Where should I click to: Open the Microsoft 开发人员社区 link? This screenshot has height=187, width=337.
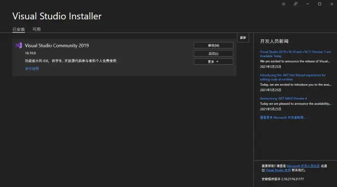tap(303, 166)
